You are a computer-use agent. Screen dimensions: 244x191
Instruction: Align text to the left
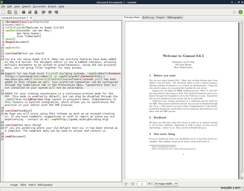(x=44, y=12)
